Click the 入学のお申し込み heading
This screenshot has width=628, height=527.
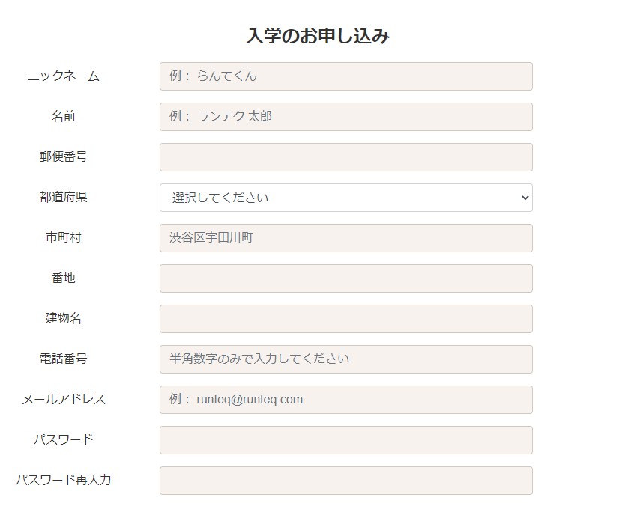pos(318,36)
